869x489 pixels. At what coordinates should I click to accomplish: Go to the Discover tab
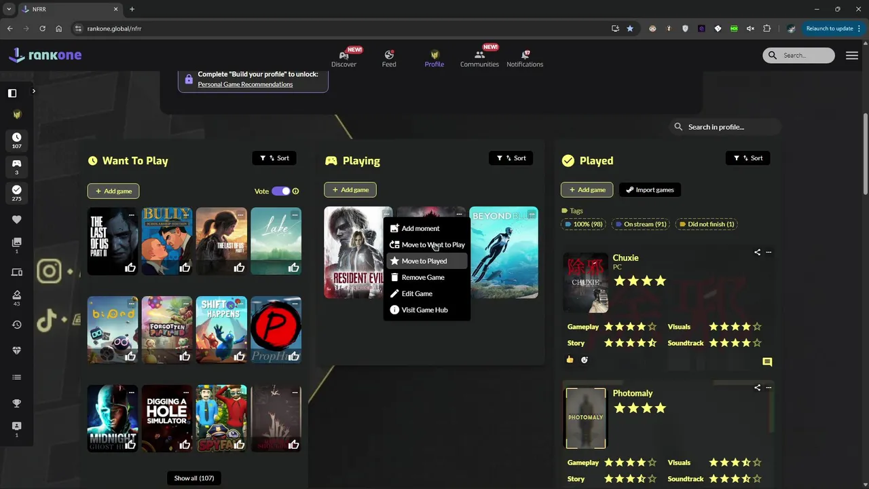[x=344, y=58]
